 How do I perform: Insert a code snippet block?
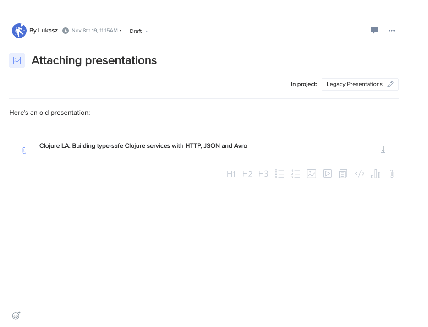click(359, 174)
